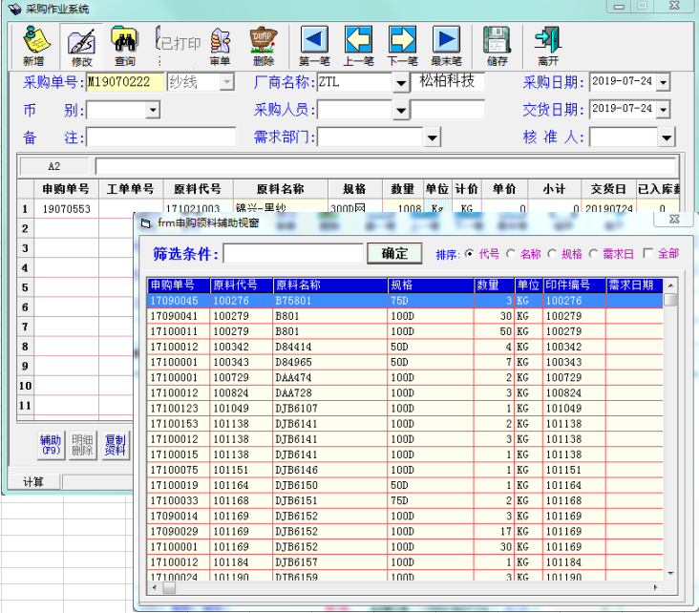Click the 工单单号 column header
This screenshot has width=699, height=613.
[x=131, y=189]
